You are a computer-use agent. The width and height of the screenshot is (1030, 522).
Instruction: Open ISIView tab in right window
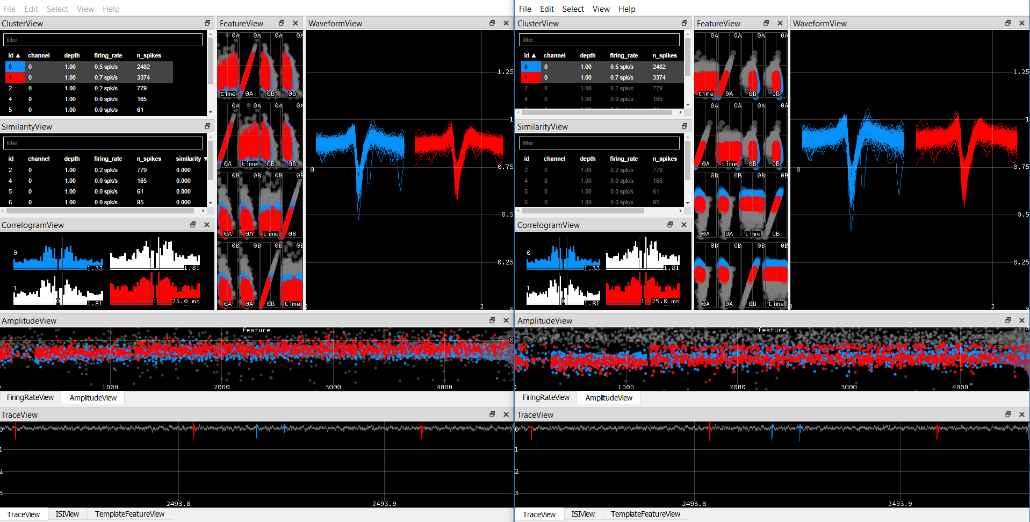pyautogui.click(x=583, y=514)
